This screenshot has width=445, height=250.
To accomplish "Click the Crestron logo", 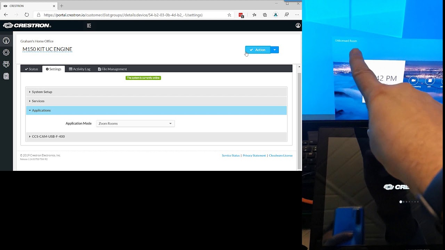I will [27, 25].
